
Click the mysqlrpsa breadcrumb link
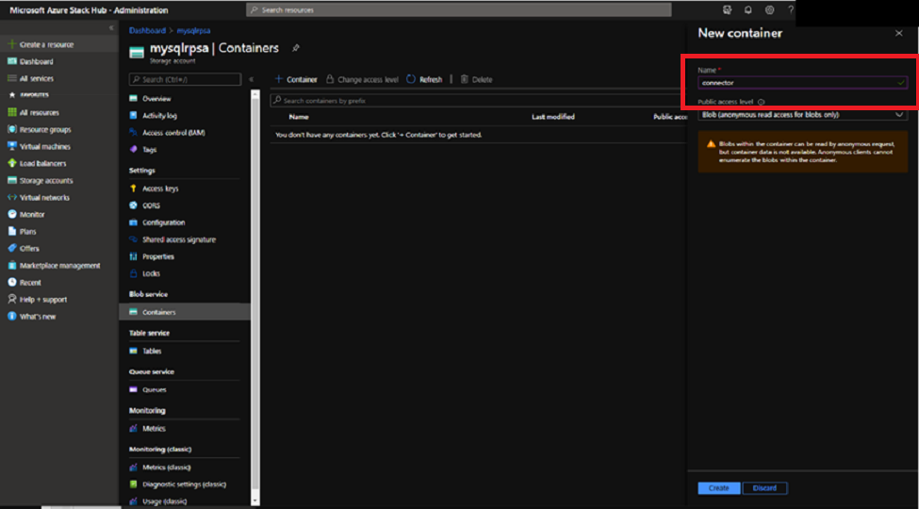point(193,30)
